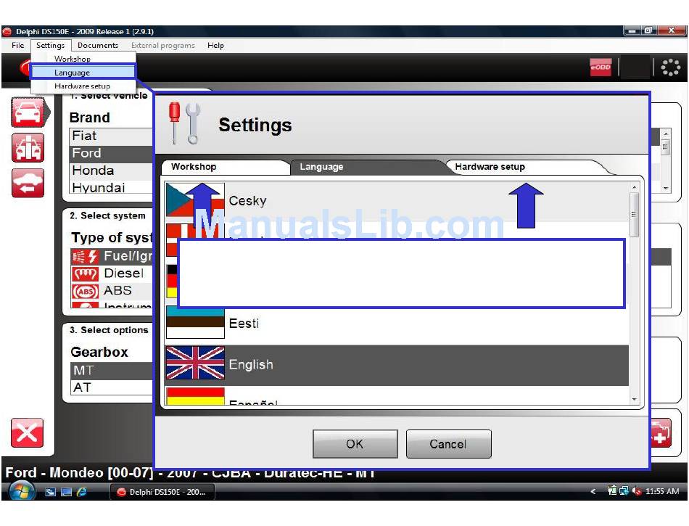The image size is (689, 526).
Task: Select Honda in the Brand list
Action: point(93,170)
